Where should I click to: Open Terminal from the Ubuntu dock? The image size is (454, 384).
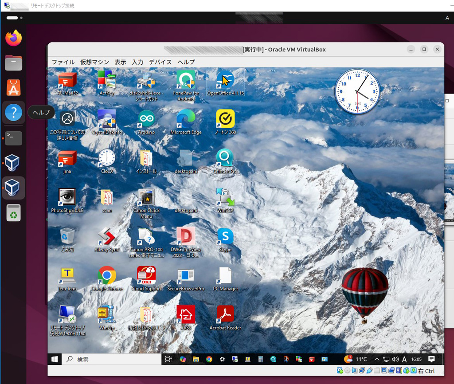13,138
